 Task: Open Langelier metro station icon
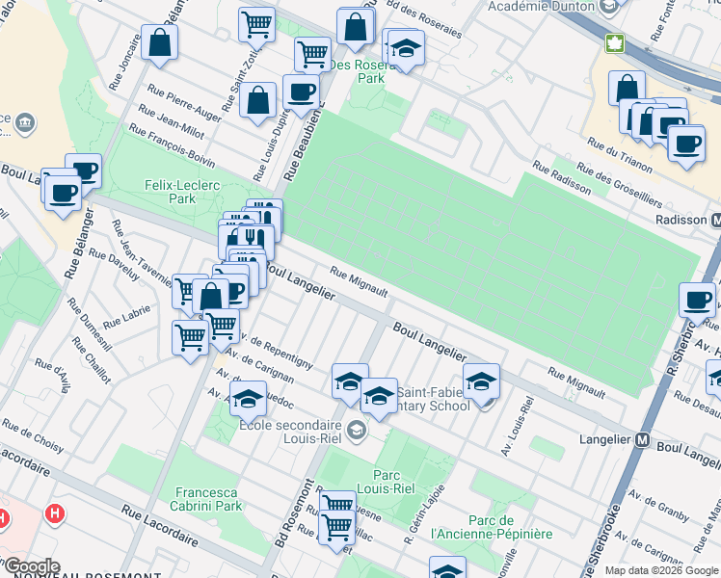[642, 440]
